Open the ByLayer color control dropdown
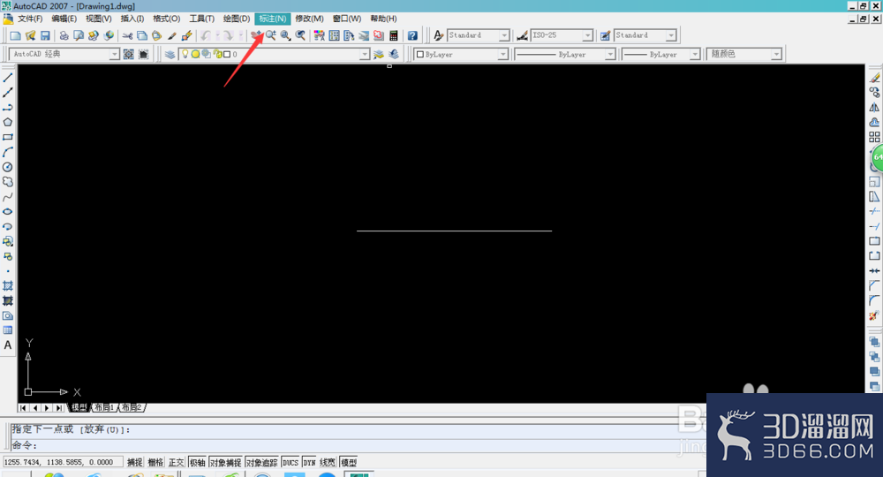The height and width of the screenshot is (477, 883). click(502, 54)
